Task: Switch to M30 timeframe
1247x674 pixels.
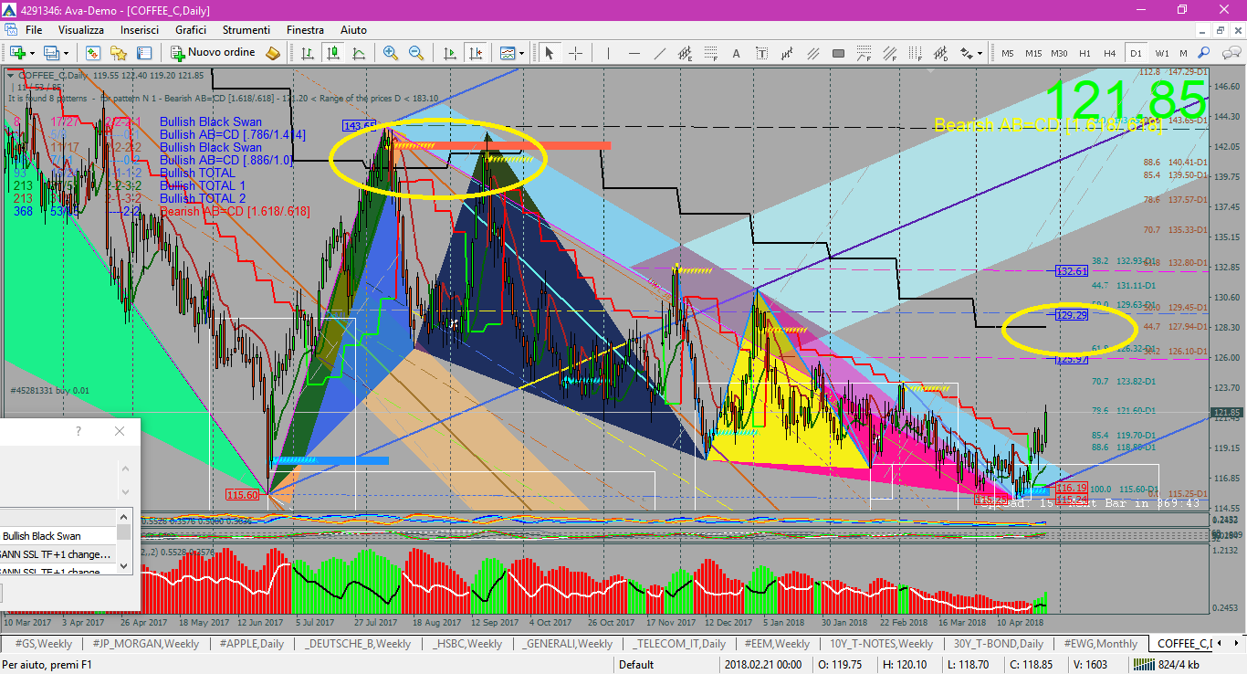Action: 1059,53
